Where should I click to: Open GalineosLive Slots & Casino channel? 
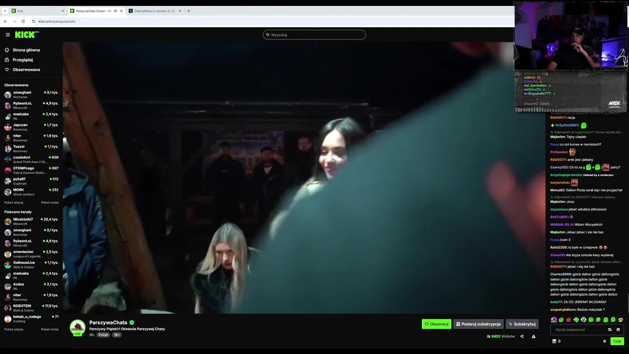[x=31, y=265]
